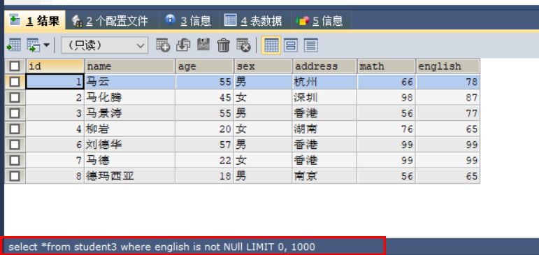Select the name cell 刘德华
Image resolution: width=539 pixels, height=255 pixels.
[x=130, y=145]
